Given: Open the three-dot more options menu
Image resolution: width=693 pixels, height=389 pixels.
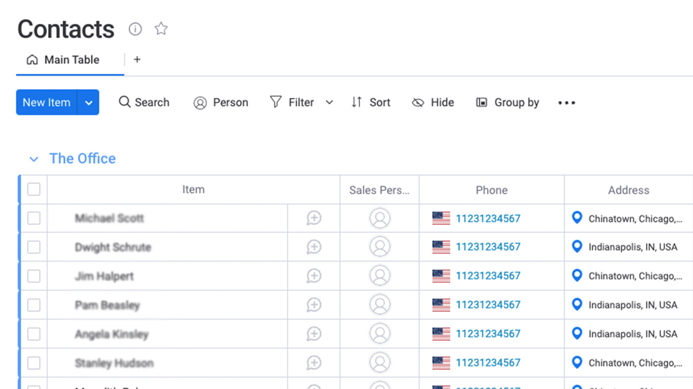Looking at the screenshot, I should [x=567, y=103].
